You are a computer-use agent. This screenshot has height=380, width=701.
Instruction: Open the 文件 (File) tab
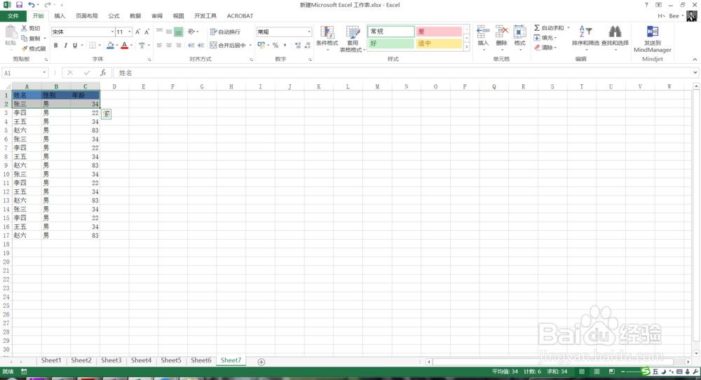pyautogui.click(x=13, y=15)
